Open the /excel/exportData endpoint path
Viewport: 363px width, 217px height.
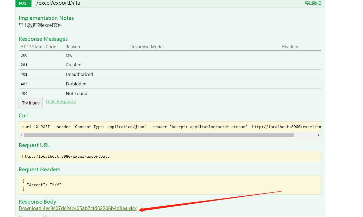[x=58, y=3]
